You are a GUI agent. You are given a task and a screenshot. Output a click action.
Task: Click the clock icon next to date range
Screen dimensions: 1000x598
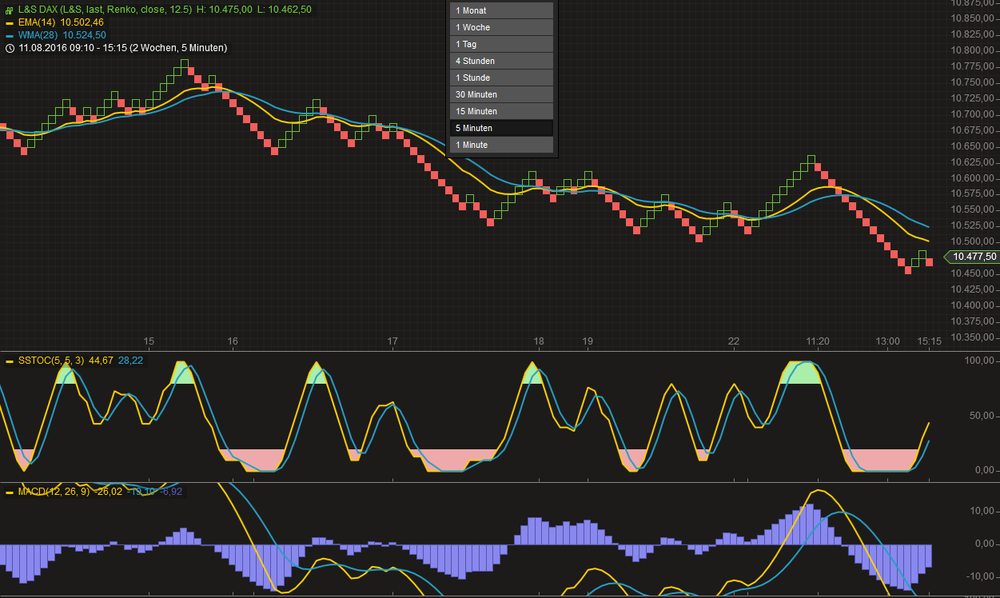10,48
